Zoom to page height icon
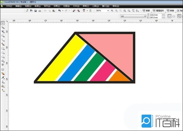Image resolution: width=183 pixels, height=131 pixels. pyautogui.click(x=137, y=11)
